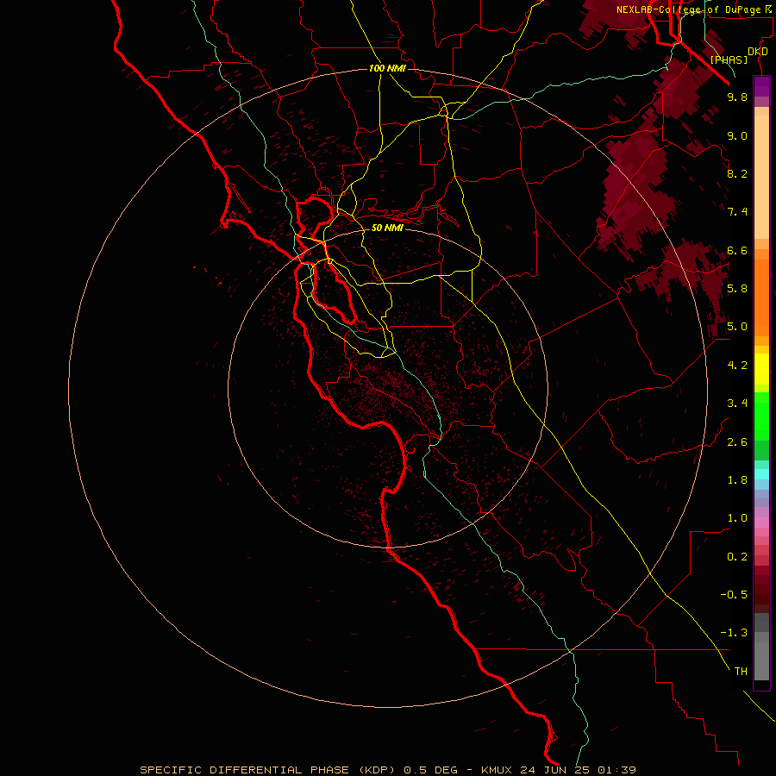Click the 1.0 value on the scale
Image resolution: width=776 pixels, height=776 pixels.
point(737,518)
